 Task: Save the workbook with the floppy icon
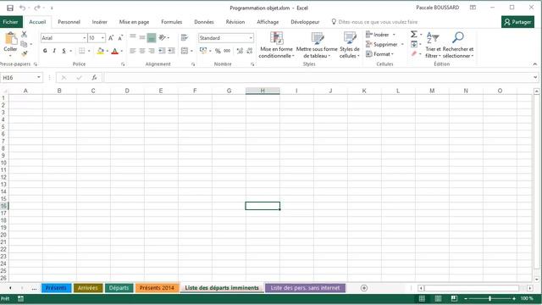click(10, 8)
